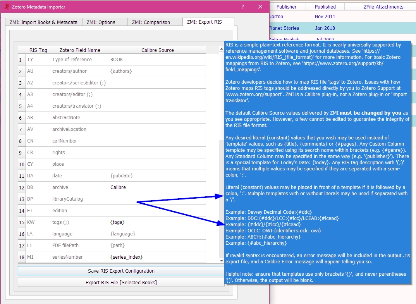Image resolution: width=416 pixels, height=304 pixels.
Task: Click the empty Calibre Source cell for creators/seriesEditor
Action: tap(157, 83)
